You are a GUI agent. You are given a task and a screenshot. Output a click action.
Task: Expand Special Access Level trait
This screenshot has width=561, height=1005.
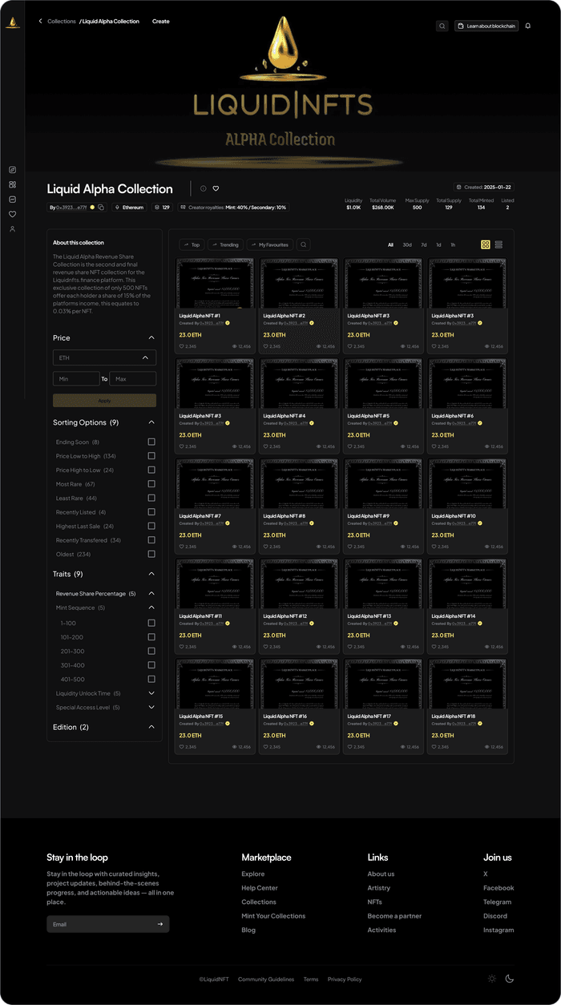(151, 708)
